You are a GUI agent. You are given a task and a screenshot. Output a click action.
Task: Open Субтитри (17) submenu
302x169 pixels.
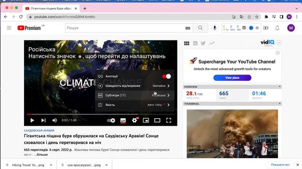[134, 95]
